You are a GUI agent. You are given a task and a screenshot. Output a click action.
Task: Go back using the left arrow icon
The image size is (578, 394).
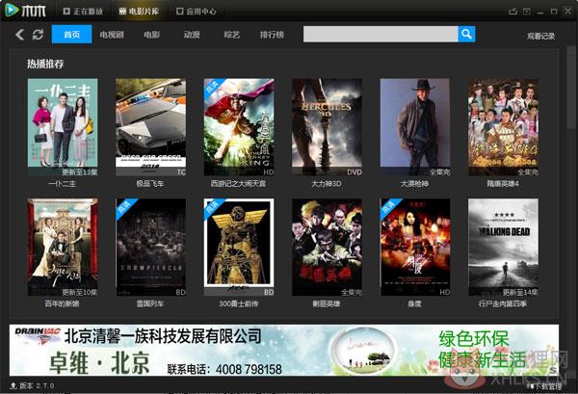(20, 35)
